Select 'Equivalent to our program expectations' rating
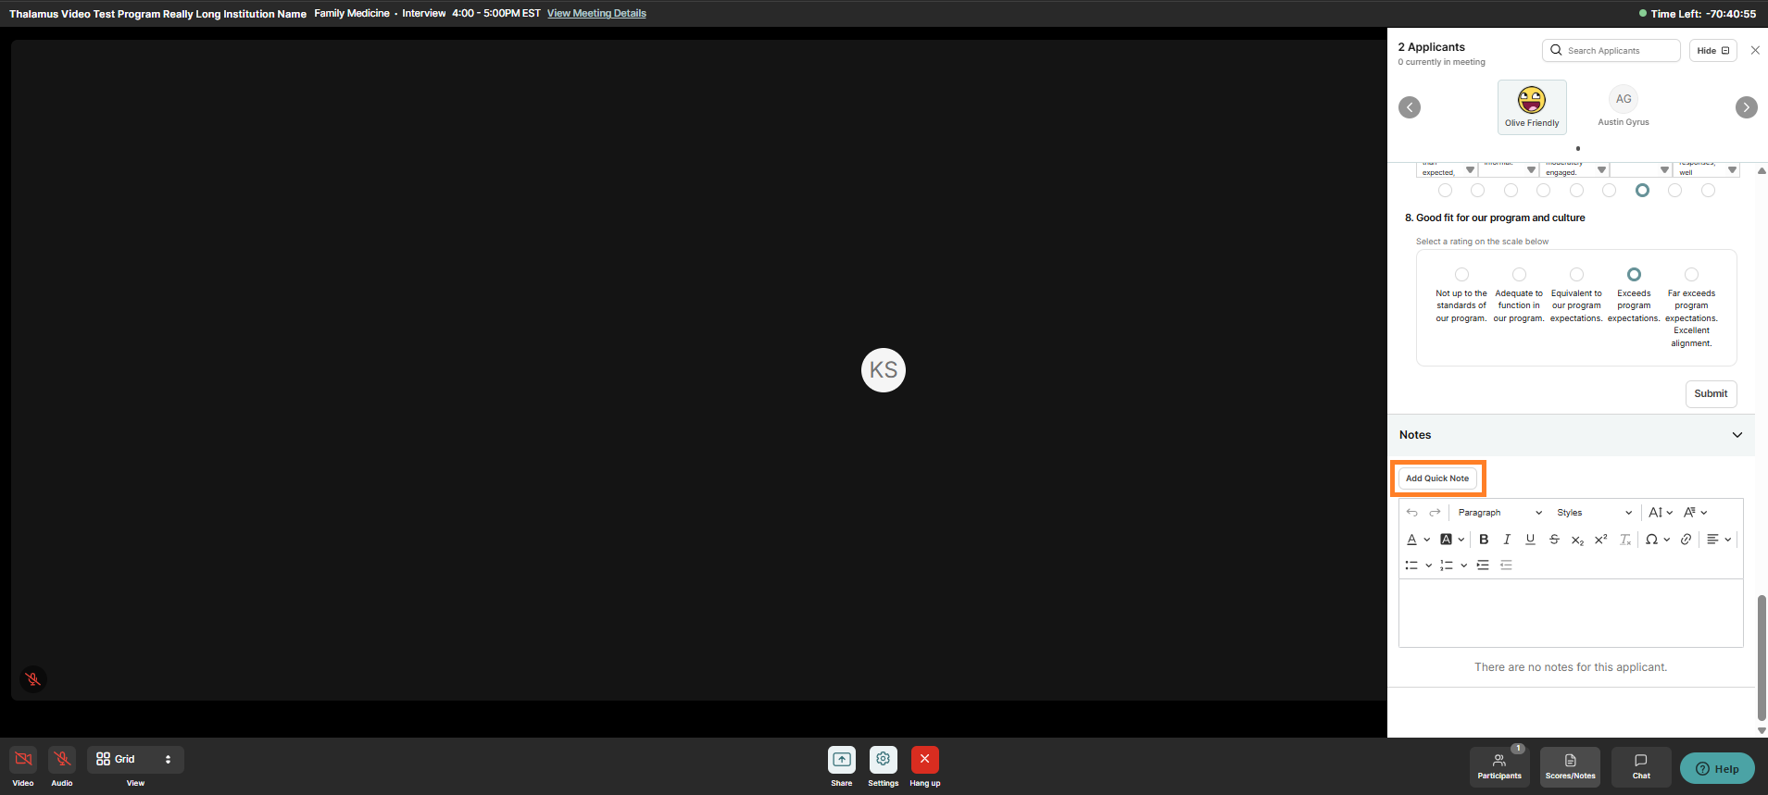Image resolution: width=1768 pixels, height=795 pixels. point(1576,275)
